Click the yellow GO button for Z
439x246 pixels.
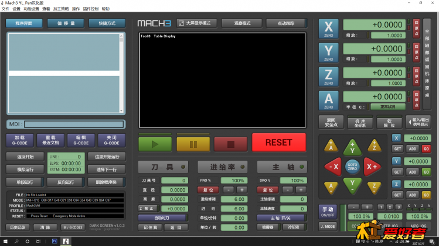[426, 195]
